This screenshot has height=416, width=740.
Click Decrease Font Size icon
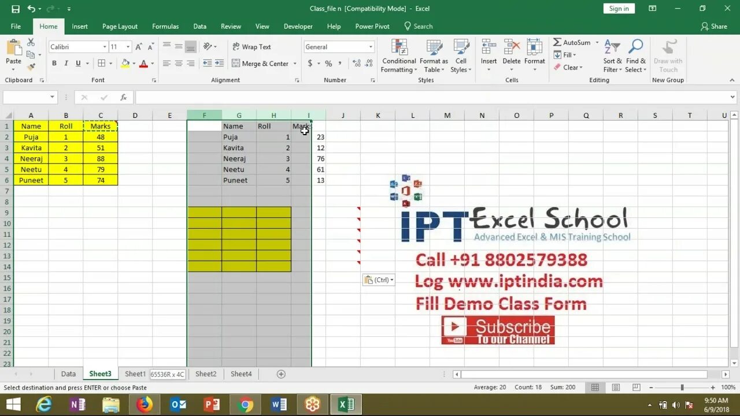[x=150, y=47]
